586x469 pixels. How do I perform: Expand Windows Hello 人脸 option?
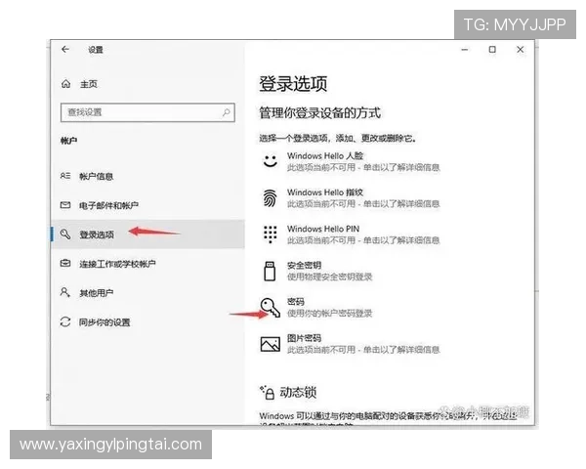click(351, 161)
